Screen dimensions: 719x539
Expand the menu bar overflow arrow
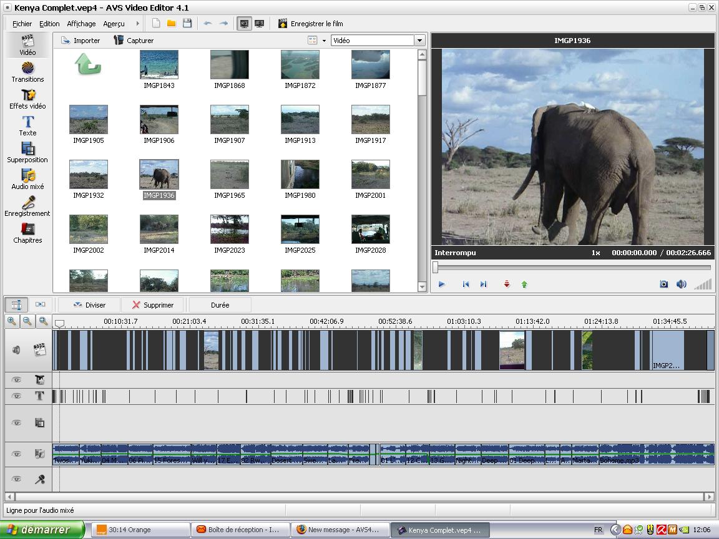137,24
